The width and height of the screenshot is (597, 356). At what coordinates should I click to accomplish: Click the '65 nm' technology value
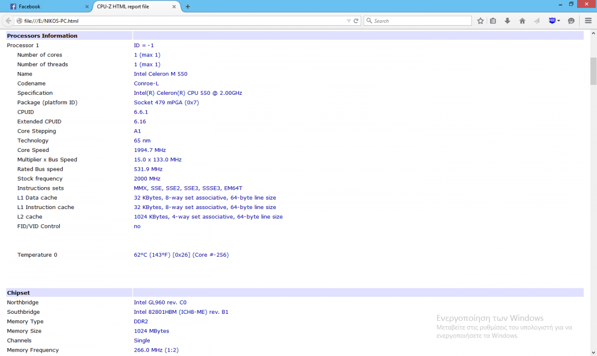[142, 141]
